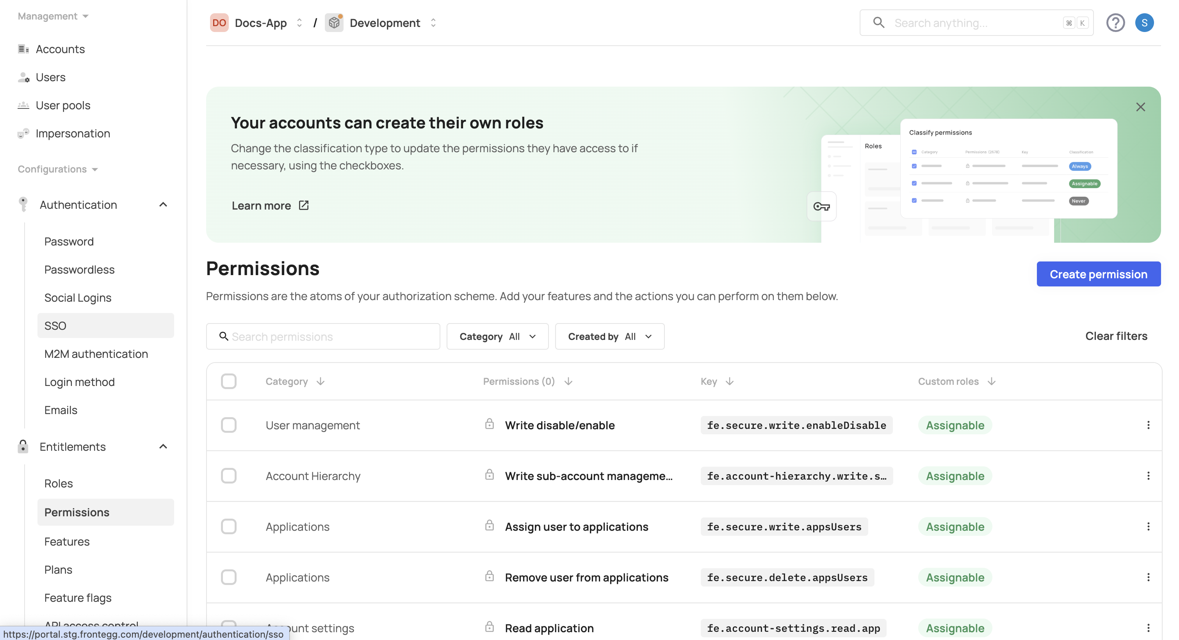Click the Development environment cube icon
Image resolution: width=1179 pixels, height=640 pixels.
pos(334,23)
